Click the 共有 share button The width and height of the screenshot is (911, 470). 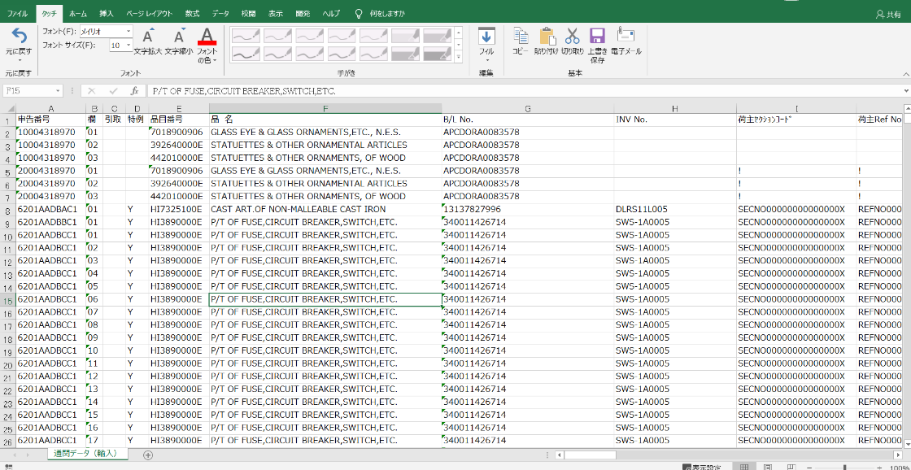[x=887, y=14]
